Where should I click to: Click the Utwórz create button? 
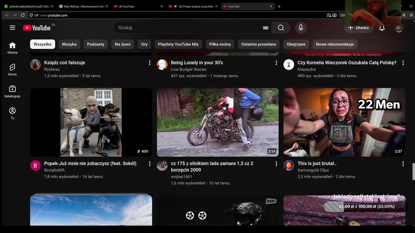click(x=359, y=28)
